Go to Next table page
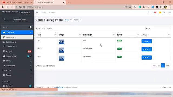The width and height of the screenshot is (173, 97). (168, 65)
